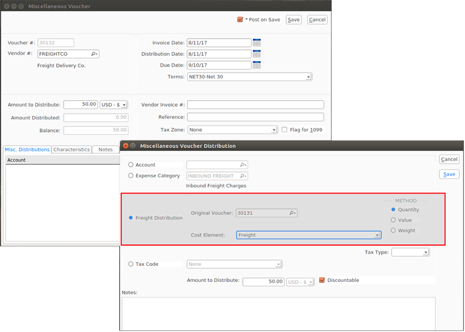465x332 pixels.
Task: Open the Original Voucher lookup magnifier
Action: (292, 213)
